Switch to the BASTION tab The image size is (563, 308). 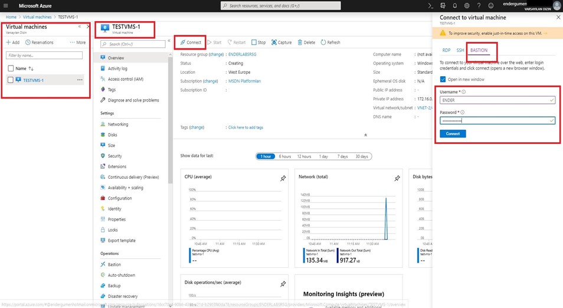479,50
